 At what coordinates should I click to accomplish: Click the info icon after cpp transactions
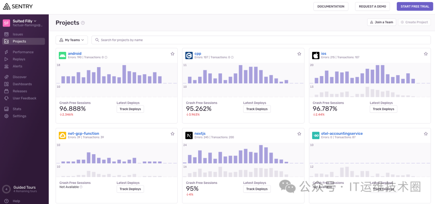232,58
